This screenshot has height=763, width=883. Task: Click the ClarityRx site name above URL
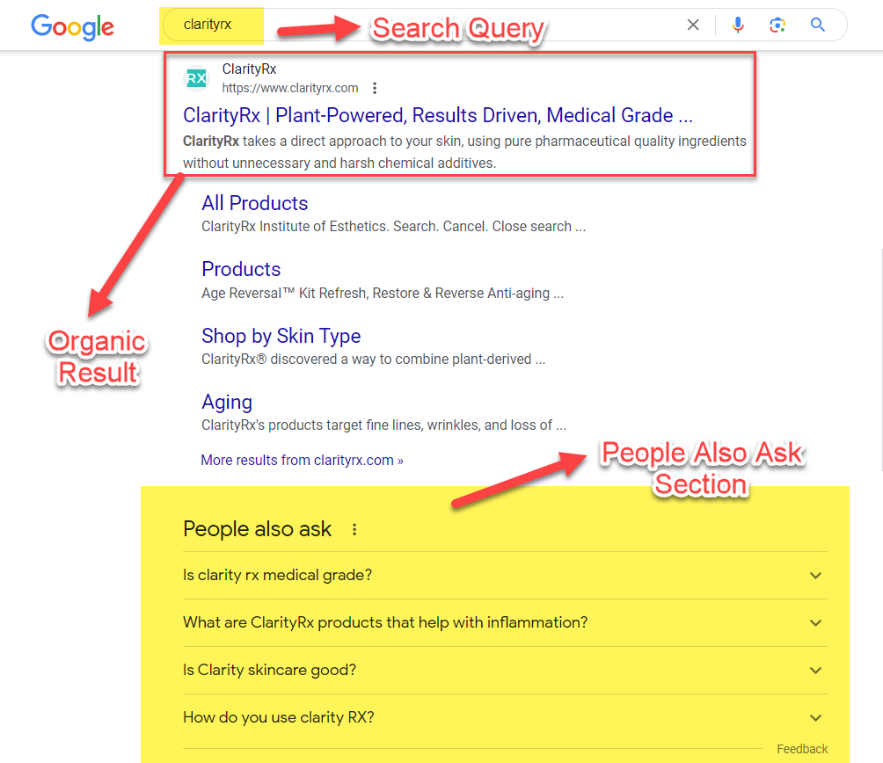[x=249, y=69]
